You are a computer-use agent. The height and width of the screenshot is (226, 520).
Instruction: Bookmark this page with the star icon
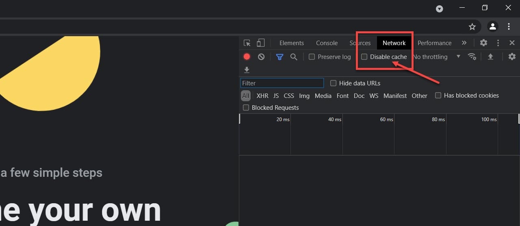tap(472, 27)
